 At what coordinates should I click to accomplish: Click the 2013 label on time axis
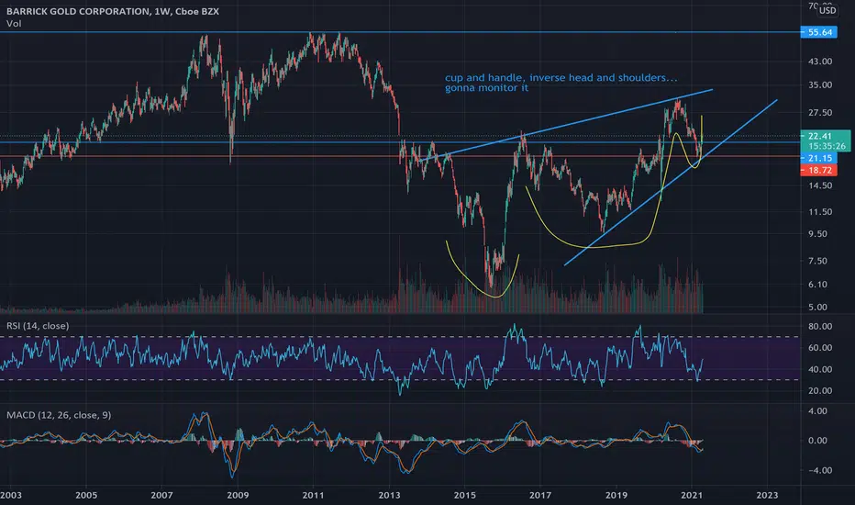tap(389, 495)
